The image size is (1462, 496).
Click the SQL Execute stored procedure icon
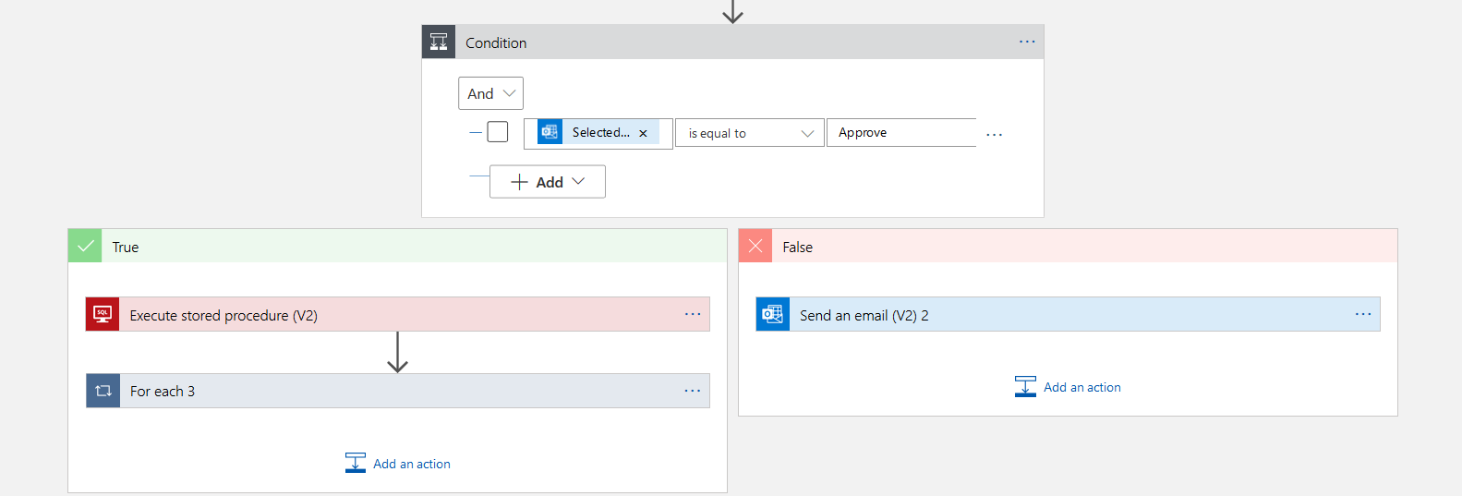click(x=103, y=315)
